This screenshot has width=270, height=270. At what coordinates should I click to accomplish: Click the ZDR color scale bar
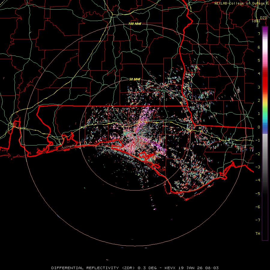(x=265, y=133)
